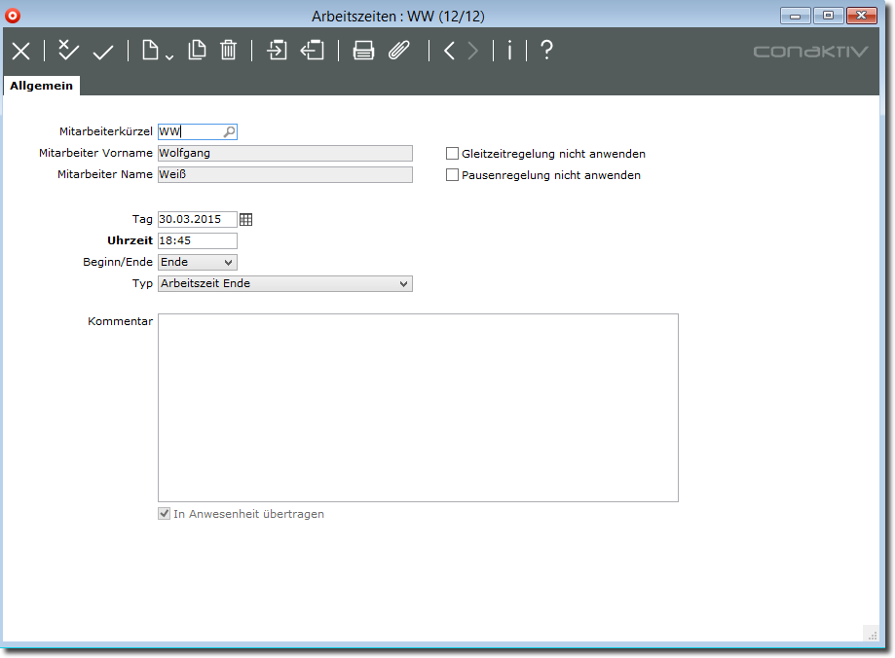Click the X cancel icon in toolbar

point(20,52)
